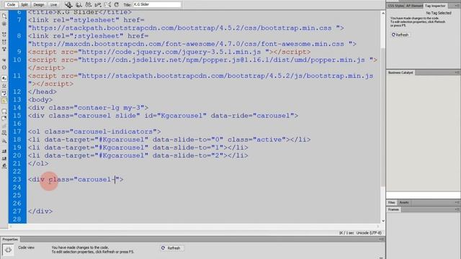Screen dimensions: 461x259
Task: Open the Tag Inspector panel options menu
Action: (x=457, y=6)
